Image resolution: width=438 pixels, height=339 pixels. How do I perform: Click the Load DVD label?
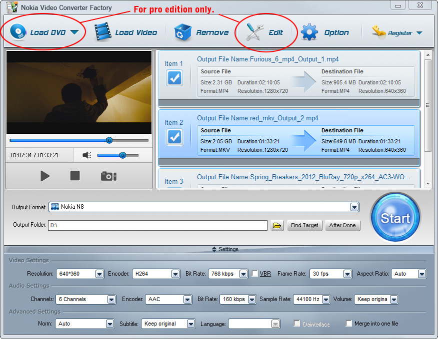click(x=48, y=32)
